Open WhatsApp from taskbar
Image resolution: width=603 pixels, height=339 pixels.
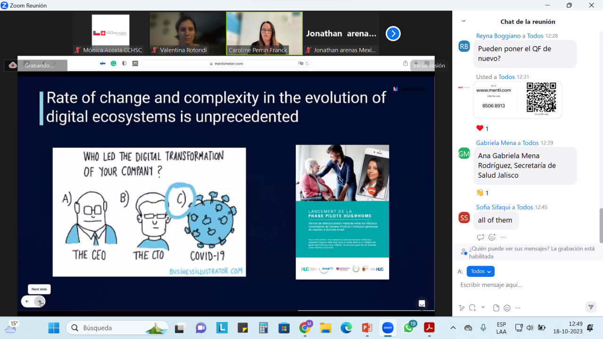(408, 328)
